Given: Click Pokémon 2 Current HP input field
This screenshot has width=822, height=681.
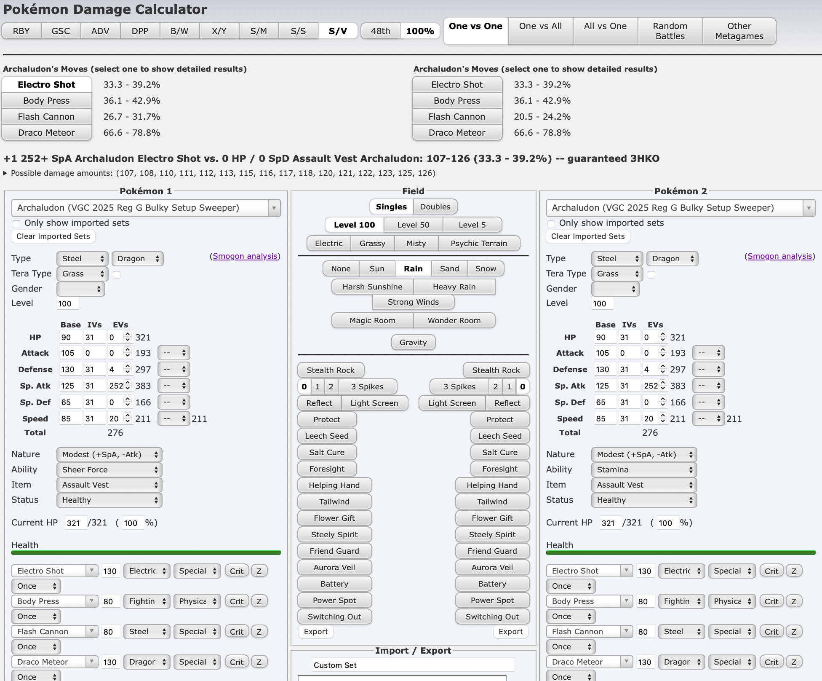Looking at the screenshot, I should (610, 523).
